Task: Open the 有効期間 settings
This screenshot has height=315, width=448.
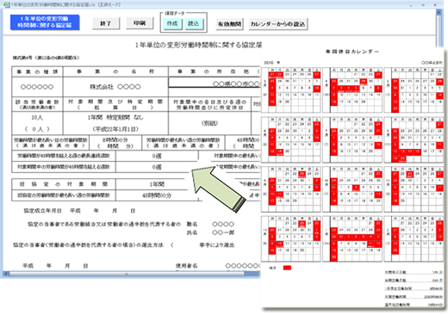Action: click(229, 24)
